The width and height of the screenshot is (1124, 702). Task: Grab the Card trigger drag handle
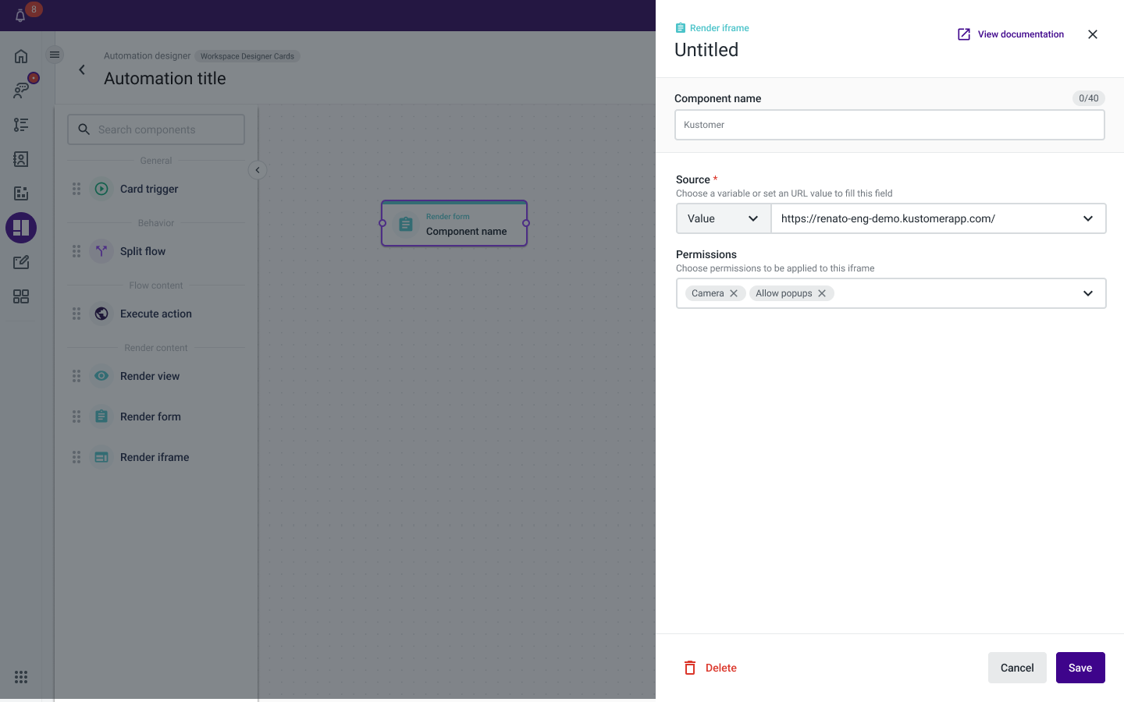76,189
